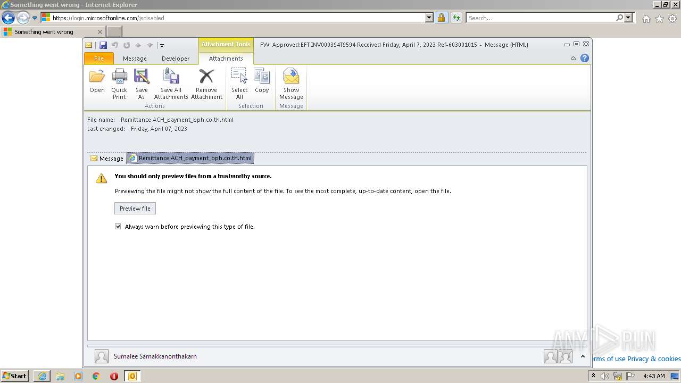Select Remittance ACH_payment_bph.co.th.html attachment
This screenshot has width=681, height=383.
tap(190, 158)
